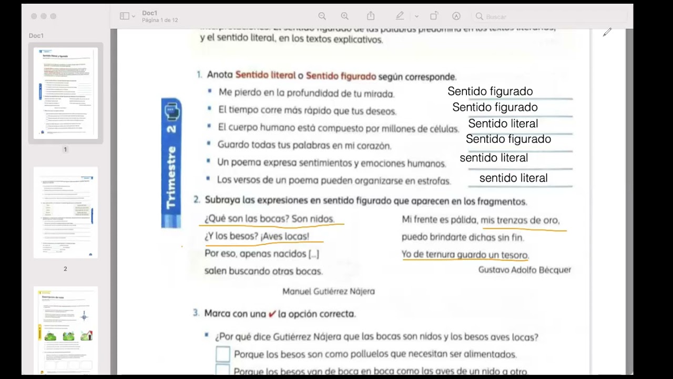The width and height of the screenshot is (673, 379).
Task: Open the sidebar view button
Action: (124, 16)
